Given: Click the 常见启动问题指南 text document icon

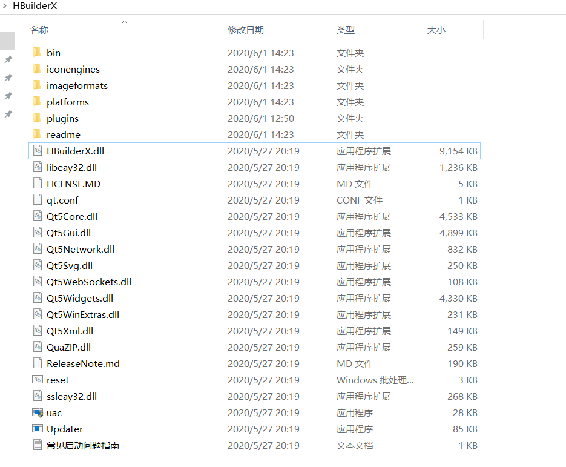Looking at the screenshot, I should pos(38,445).
